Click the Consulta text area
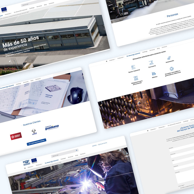The width and height of the screenshot is (194, 194). click(185, 177)
